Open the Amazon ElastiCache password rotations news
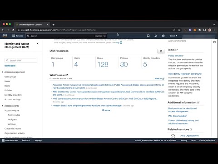 click(x=87, y=106)
